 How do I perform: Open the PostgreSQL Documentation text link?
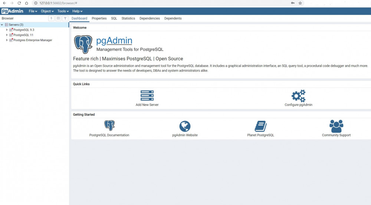(x=109, y=135)
